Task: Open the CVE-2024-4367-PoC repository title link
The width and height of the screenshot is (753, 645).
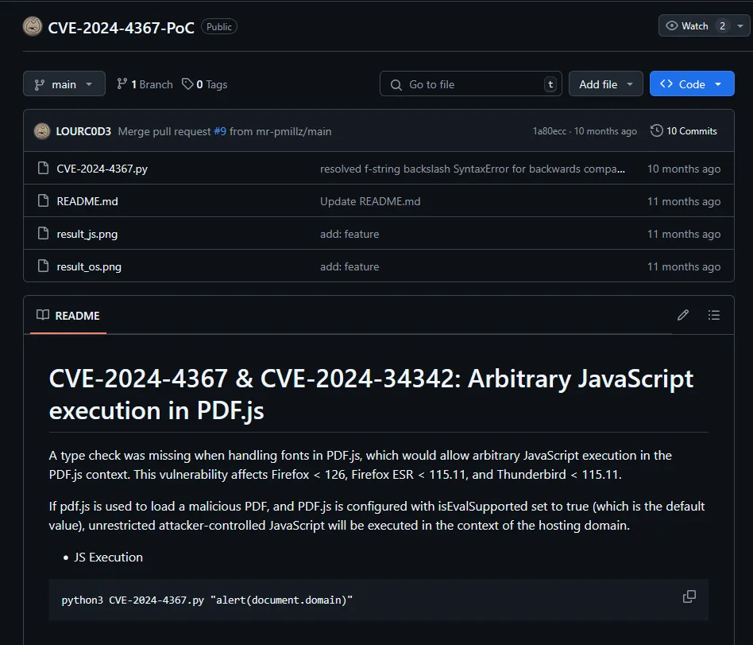Action: 121,27
